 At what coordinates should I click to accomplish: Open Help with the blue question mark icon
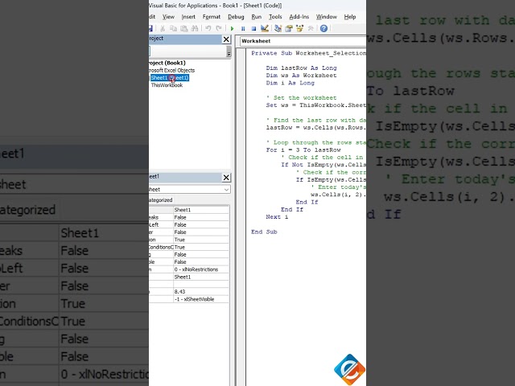coord(323,29)
